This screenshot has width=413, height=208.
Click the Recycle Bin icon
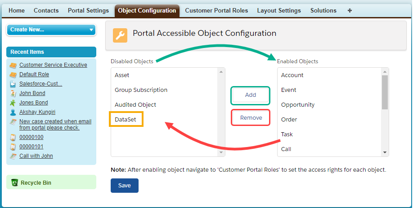pyautogui.click(x=14, y=182)
